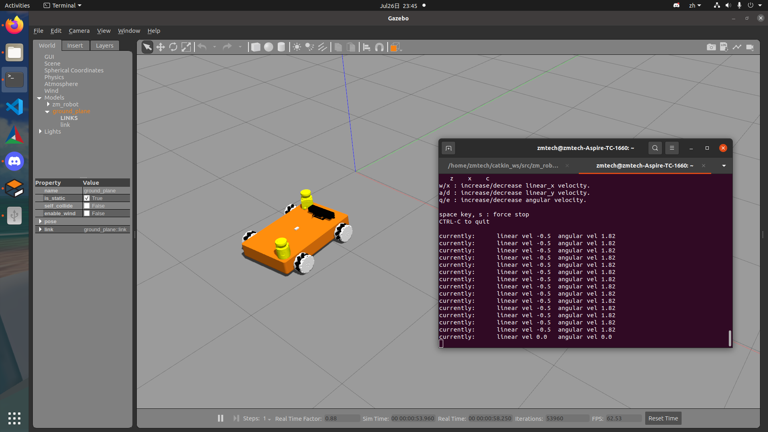The width and height of the screenshot is (768, 432).
Task: Open the View menu
Action: coord(104,31)
